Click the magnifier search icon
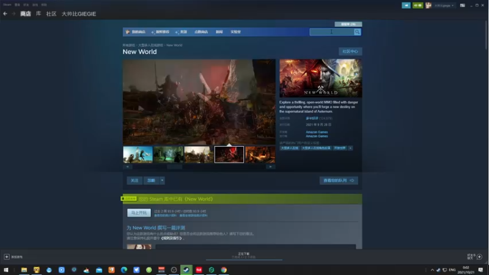The image size is (489, 275). (x=358, y=32)
